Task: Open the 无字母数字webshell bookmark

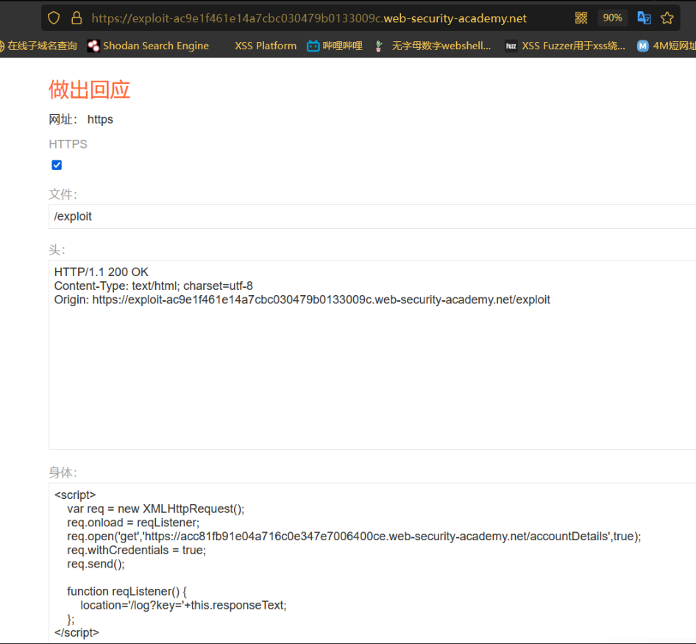Action: [x=433, y=46]
